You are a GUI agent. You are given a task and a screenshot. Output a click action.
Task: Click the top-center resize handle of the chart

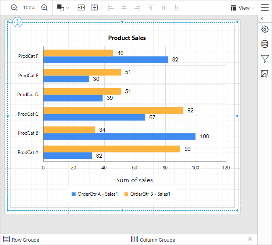[122, 22]
